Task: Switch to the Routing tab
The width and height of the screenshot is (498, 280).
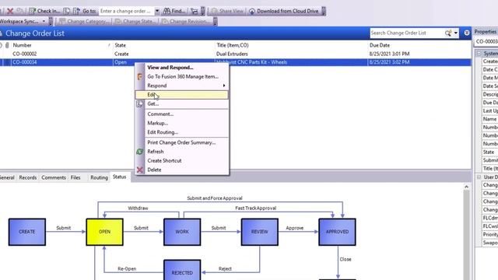Action: coord(99,177)
